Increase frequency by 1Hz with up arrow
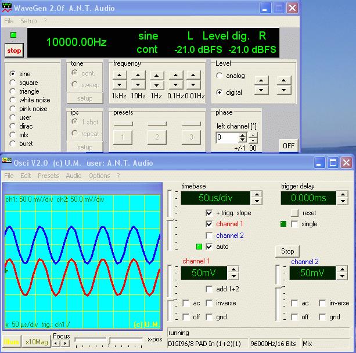 (156, 75)
